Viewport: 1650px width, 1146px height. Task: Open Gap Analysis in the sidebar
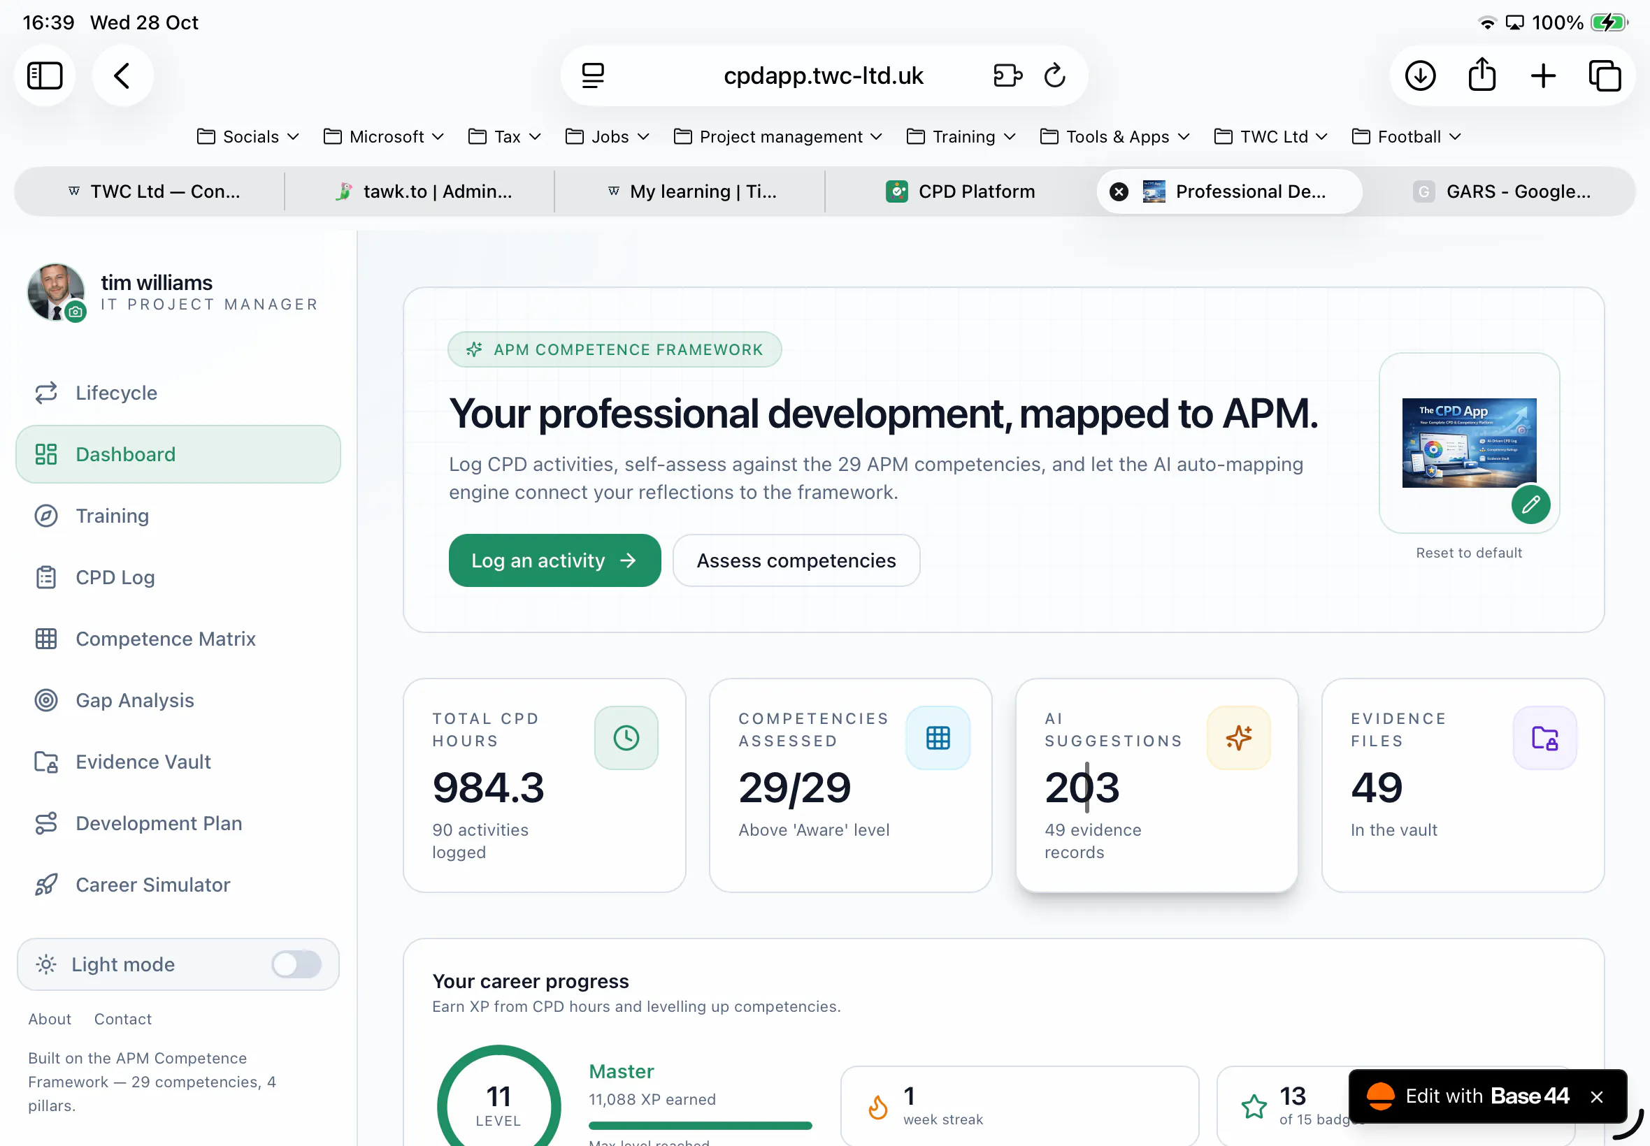tap(178, 700)
